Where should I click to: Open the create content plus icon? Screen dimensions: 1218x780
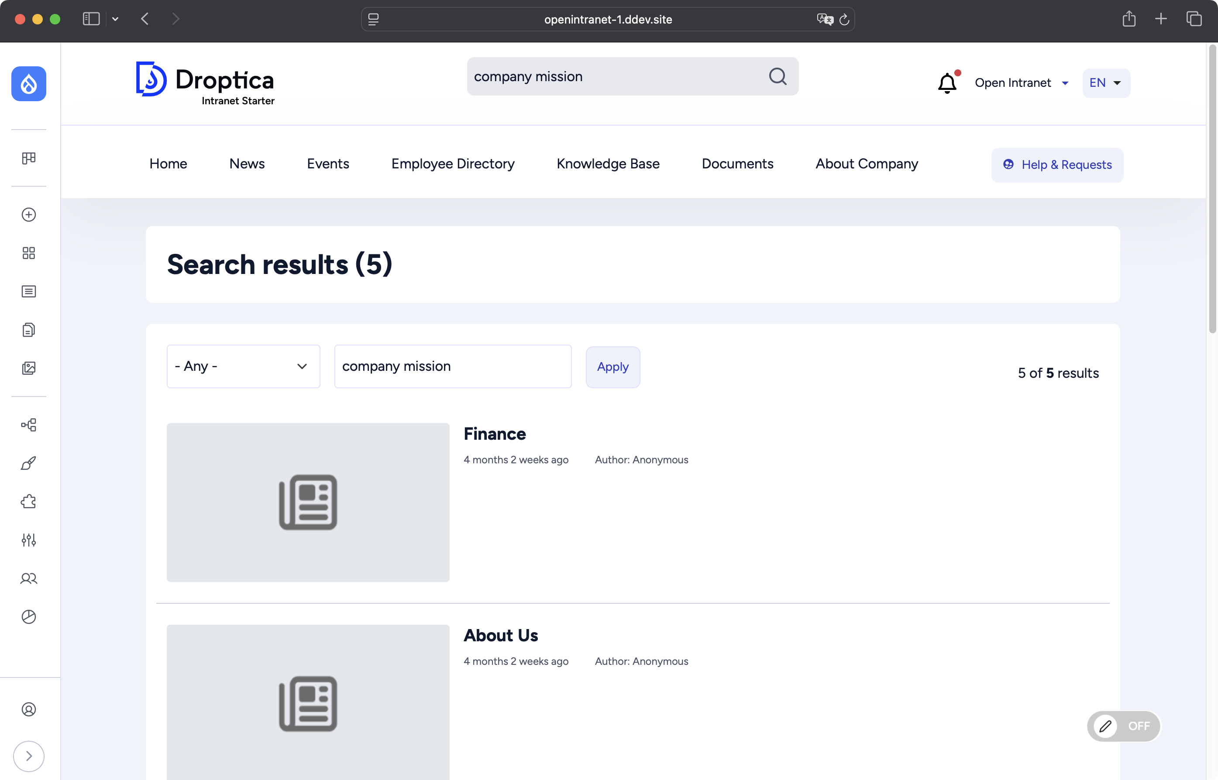tap(28, 215)
